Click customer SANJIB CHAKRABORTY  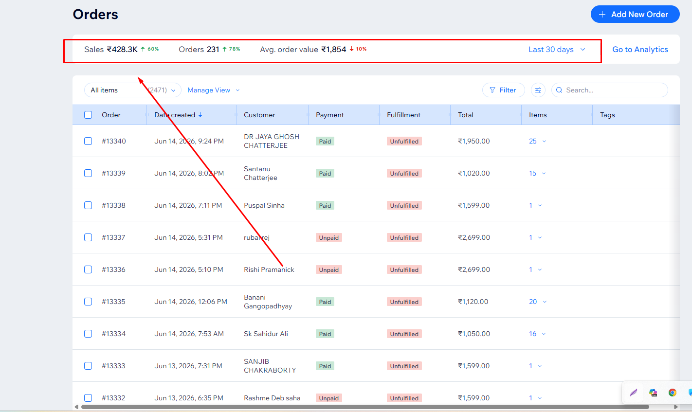(270, 366)
